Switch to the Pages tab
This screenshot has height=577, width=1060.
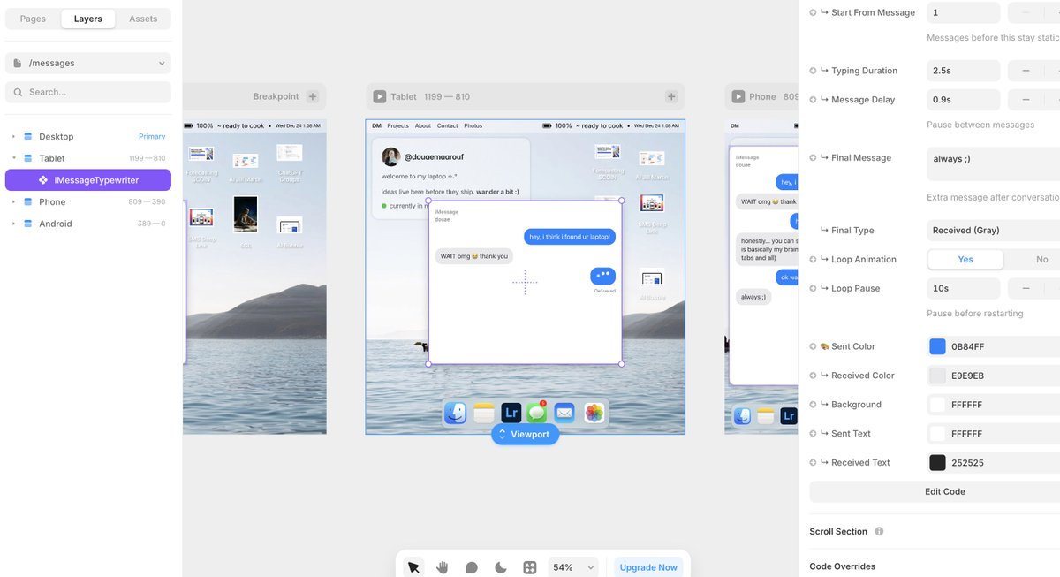(33, 19)
